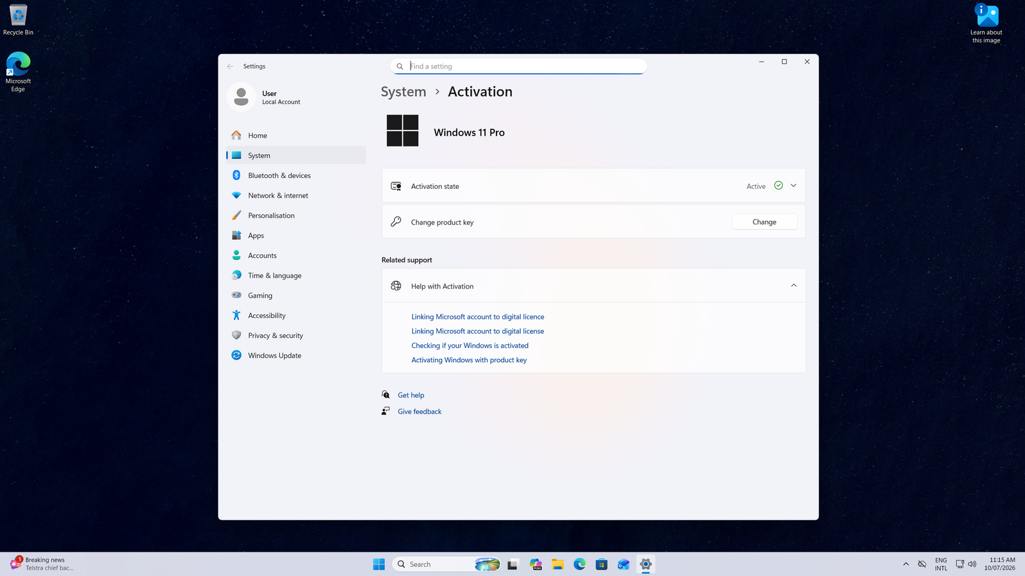Screen dimensions: 1025x576
Task: Open Apps settings from the sidebar
Action: click(x=296, y=235)
